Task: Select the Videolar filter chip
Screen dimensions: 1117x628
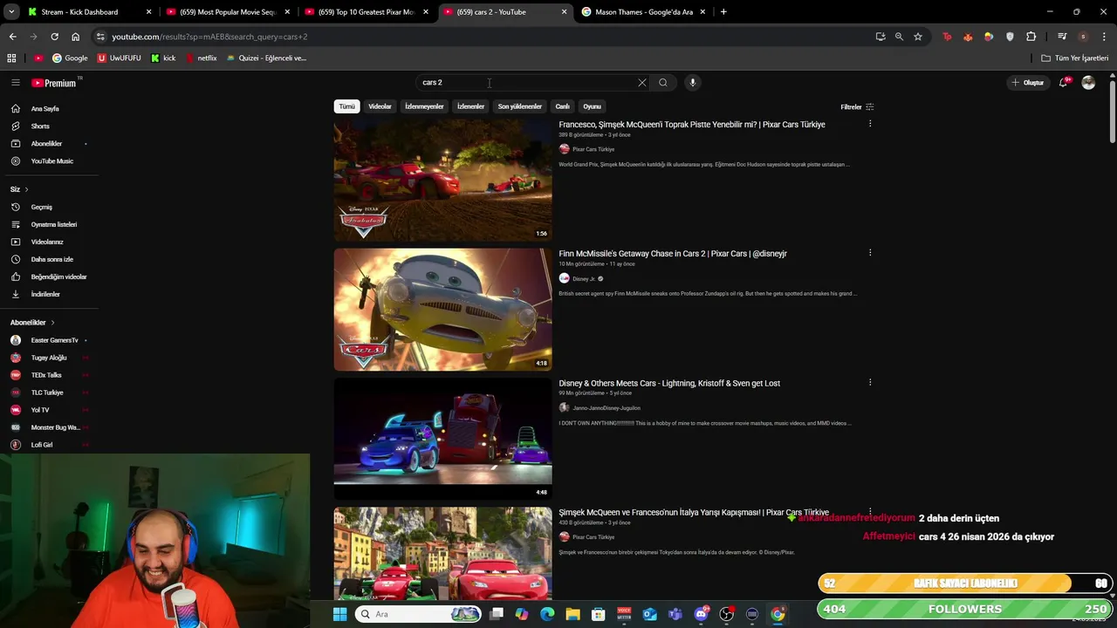Action: (x=380, y=106)
